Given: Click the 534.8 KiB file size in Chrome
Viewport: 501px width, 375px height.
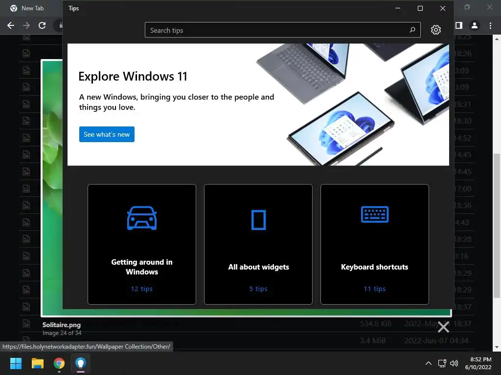Looking at the screenshot, I should click(x=375, y=324).
